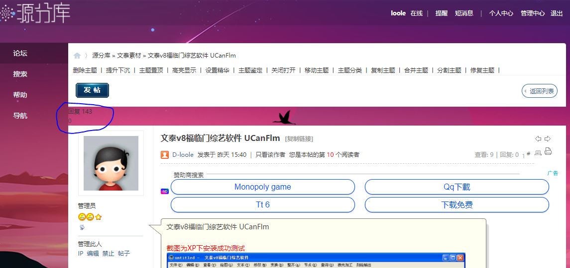570x268 pixels.
Task: Open 管理中心 in the top bar
Action: tap(533, 13)
